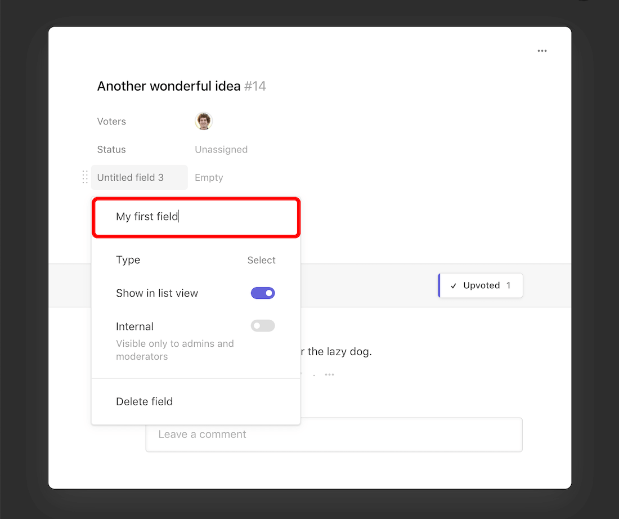Focus the field name input containing My first field
The width and height of the screenshot is (619, 519).
[x=196, y=217]
